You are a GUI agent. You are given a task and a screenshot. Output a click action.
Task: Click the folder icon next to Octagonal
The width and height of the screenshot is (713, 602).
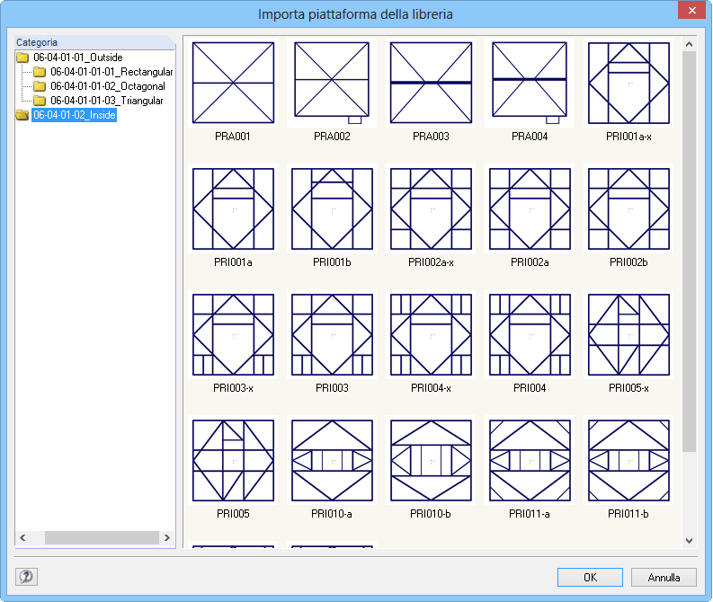point(40,86)
